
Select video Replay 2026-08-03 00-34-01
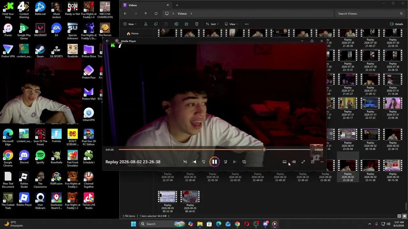190,202
